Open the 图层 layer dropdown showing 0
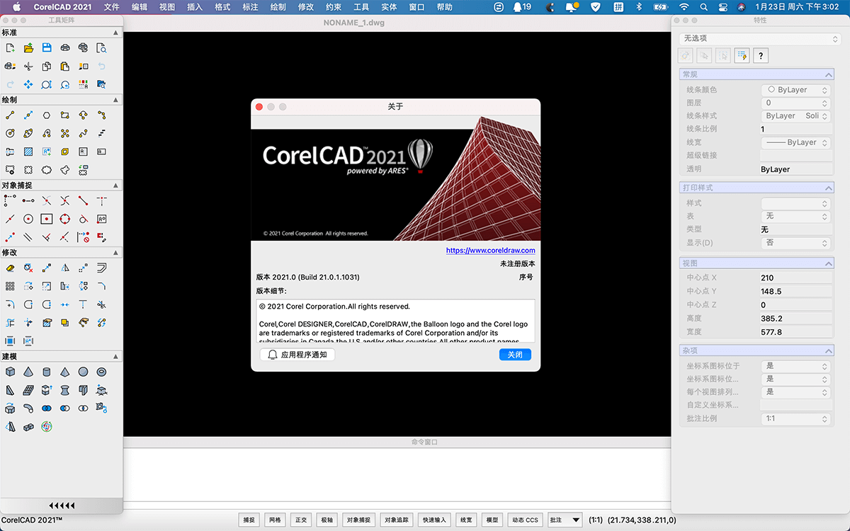Image resolution: width=850 pixels, height=531 pixels. [795, 103]
